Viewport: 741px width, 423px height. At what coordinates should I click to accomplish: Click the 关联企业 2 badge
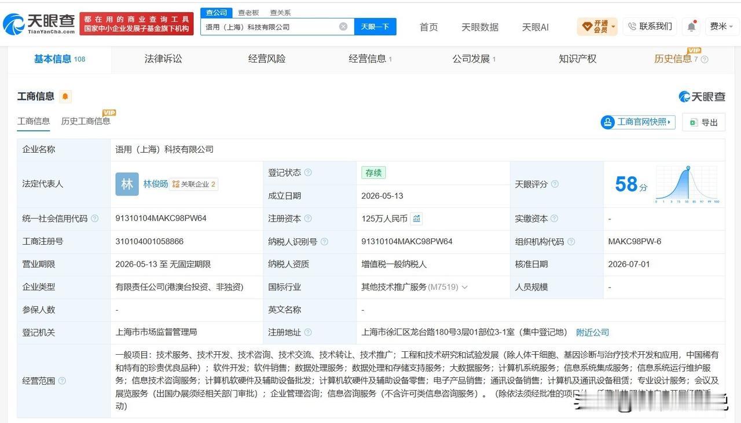(194, 184)
